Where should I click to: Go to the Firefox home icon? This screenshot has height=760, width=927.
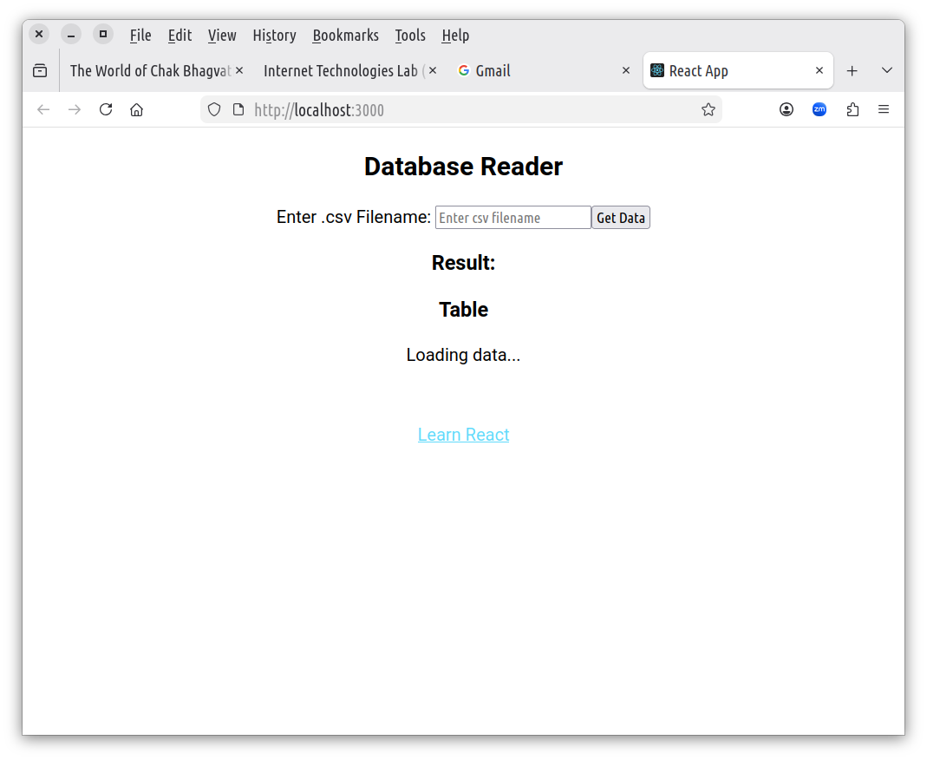pos(136,109)
